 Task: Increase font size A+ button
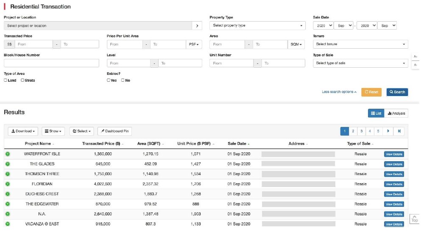tap(415, 57)
